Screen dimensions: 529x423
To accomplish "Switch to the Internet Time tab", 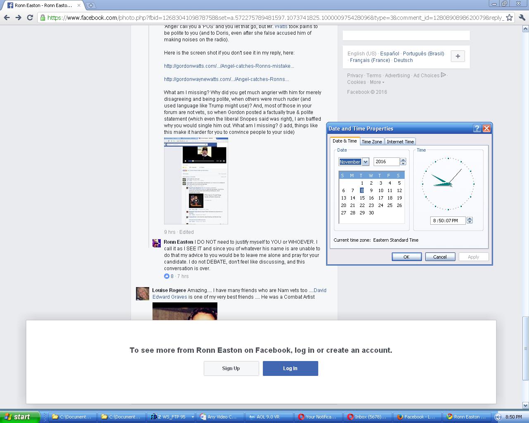I will pyautogui.click(x=400, y=142).
